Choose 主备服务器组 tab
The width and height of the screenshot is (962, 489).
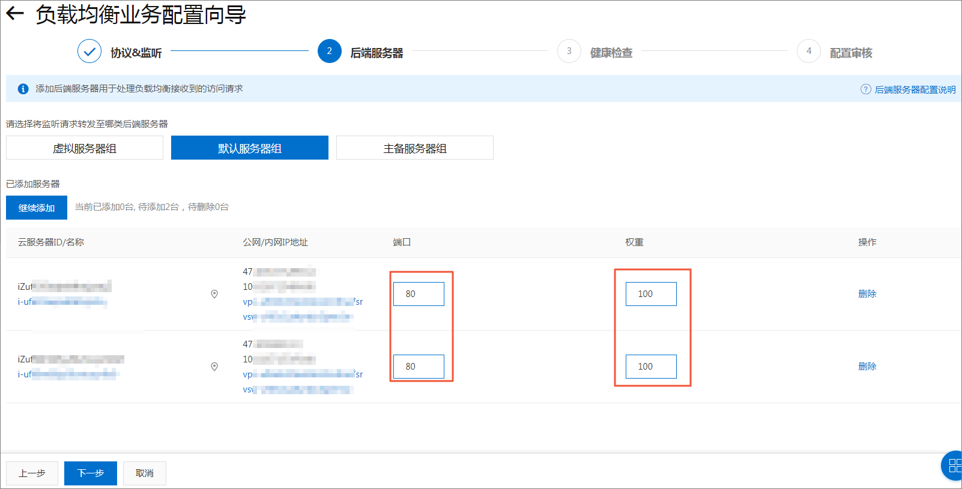click(x=415, y=148)
